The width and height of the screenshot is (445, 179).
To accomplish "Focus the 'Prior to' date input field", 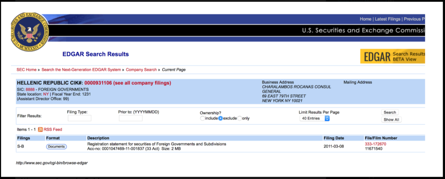I will [x=130, y=118].
